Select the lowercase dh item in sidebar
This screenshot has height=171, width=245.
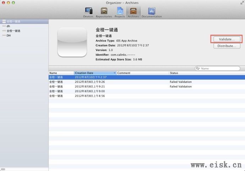tap(24, 26)
